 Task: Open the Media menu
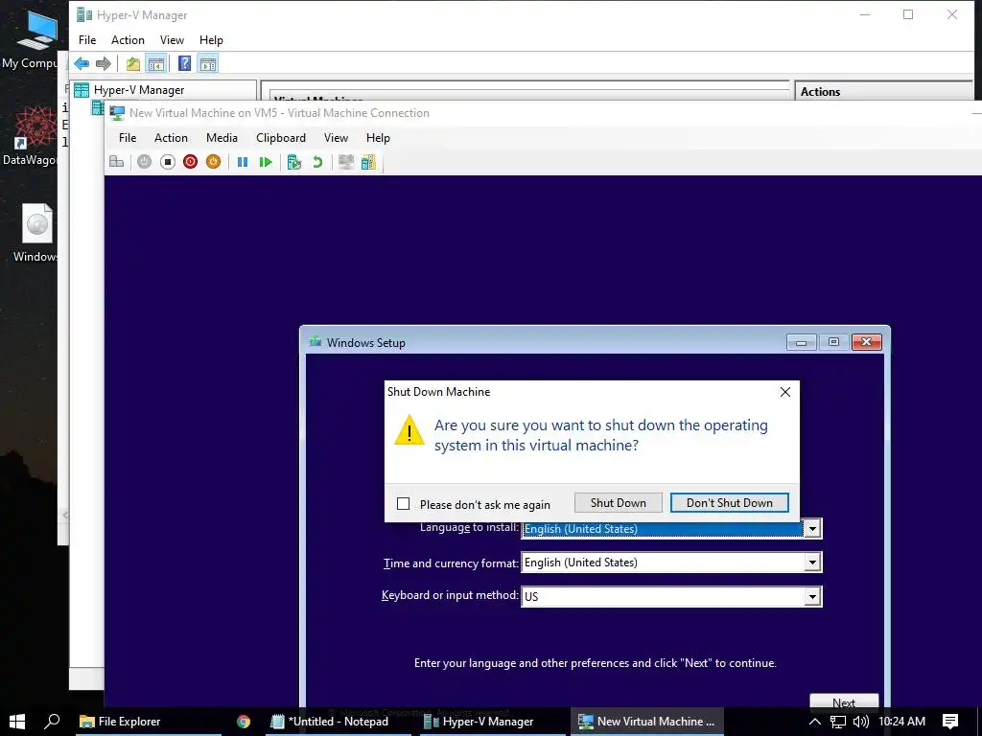coord(222,138)
